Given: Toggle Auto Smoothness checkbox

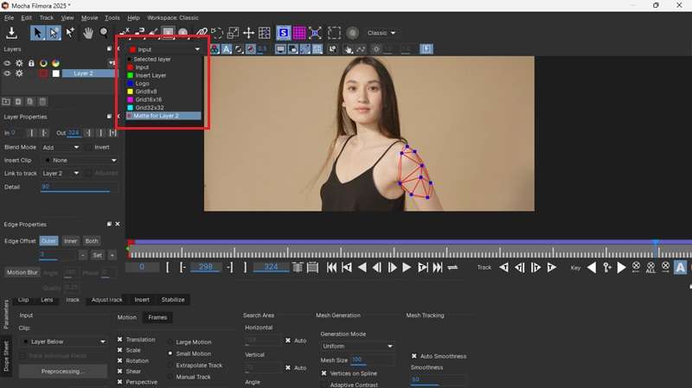Looking at the screenshot, I should (414, 356).
